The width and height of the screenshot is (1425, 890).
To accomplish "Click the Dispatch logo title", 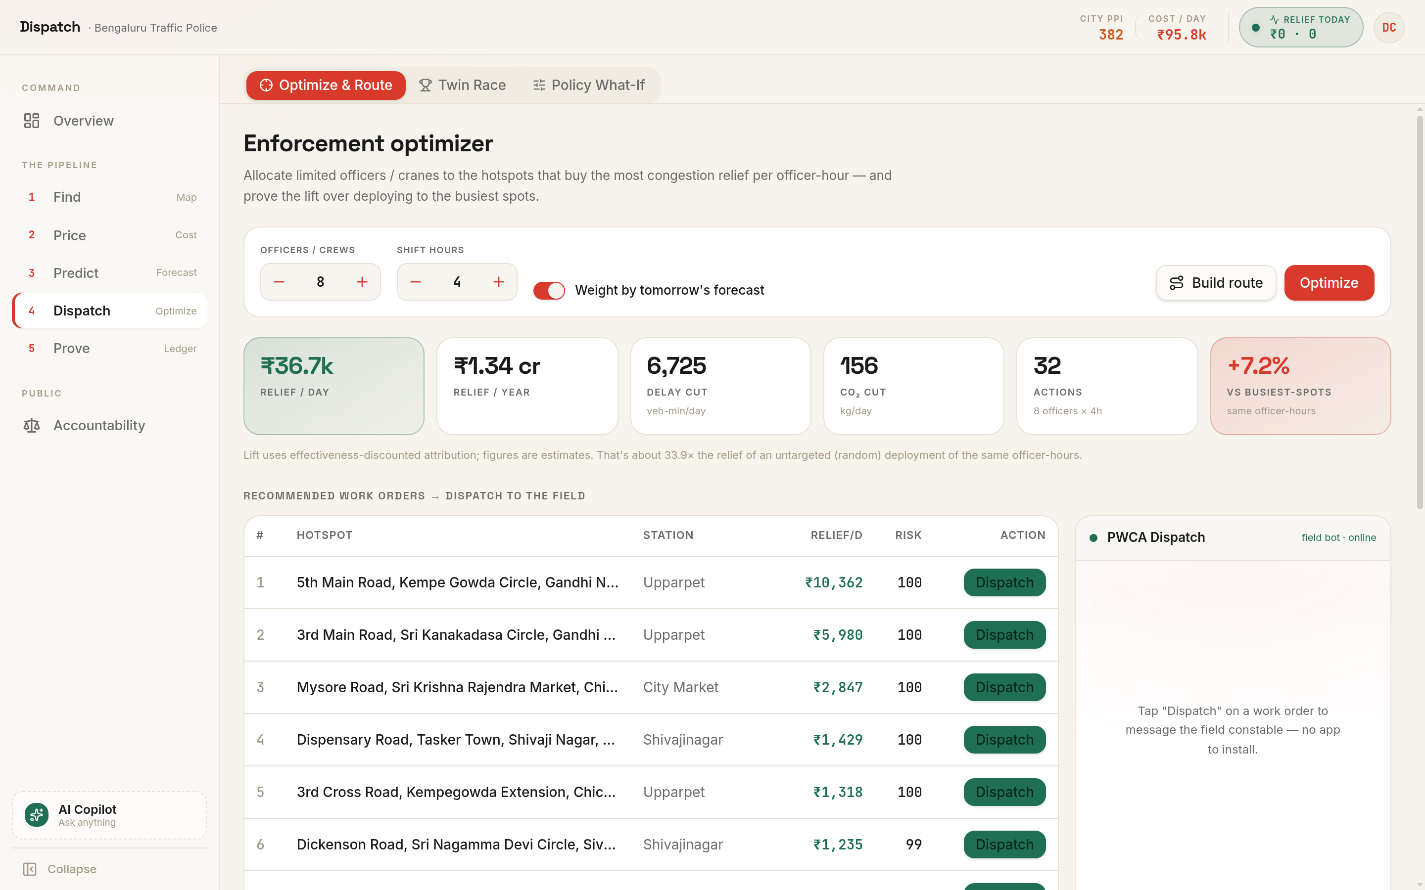I will pos(50,27).
